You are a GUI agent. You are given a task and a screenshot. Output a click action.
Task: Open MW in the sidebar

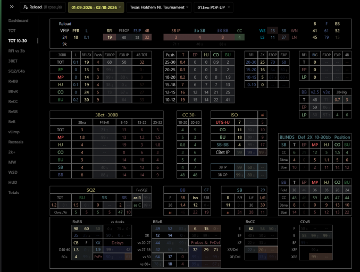coord(12,162)
